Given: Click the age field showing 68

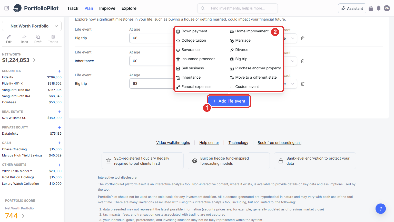Looking at the screenshot, I should tap(152, 38).
